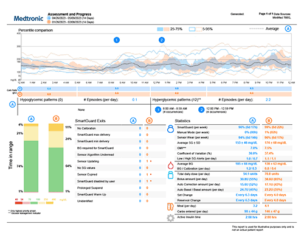Click the blue 2:00 hrs Active Insulin time value
The height and width of the screenshot is (235, 304).
[x=252, y=217]
